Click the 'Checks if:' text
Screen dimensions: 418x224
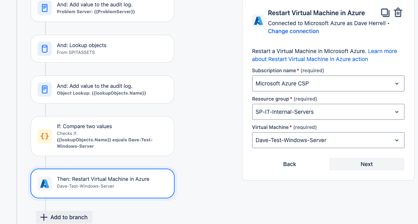click(67, 133)
